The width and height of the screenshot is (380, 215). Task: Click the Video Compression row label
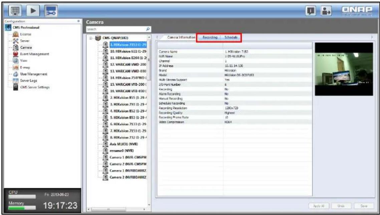point(171,122)
